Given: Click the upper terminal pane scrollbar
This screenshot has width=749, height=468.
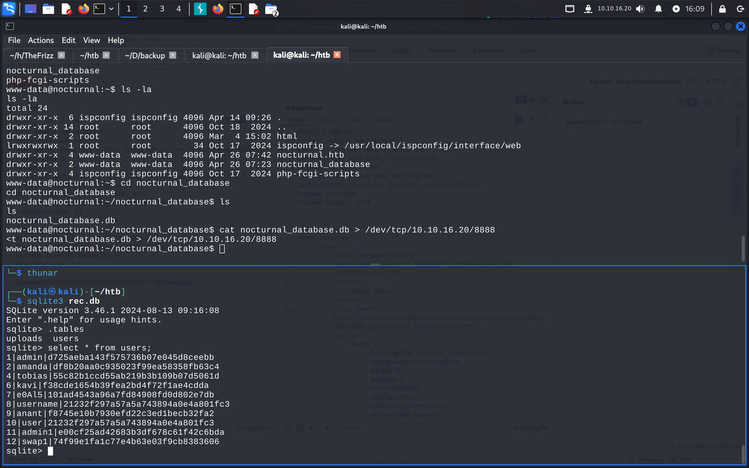Looking at the screenshot, I should click(x=743, y=249).
